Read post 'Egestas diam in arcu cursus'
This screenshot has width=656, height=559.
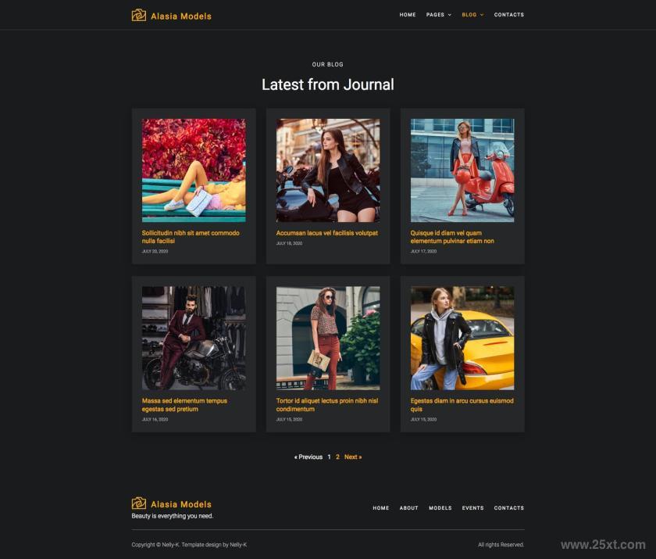coord(462,405)
